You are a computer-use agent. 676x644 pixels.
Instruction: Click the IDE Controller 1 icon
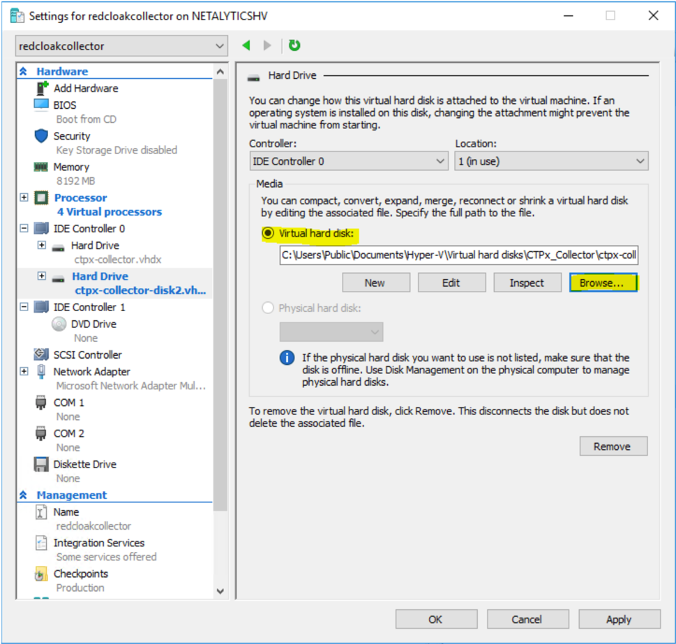[41, 307]
